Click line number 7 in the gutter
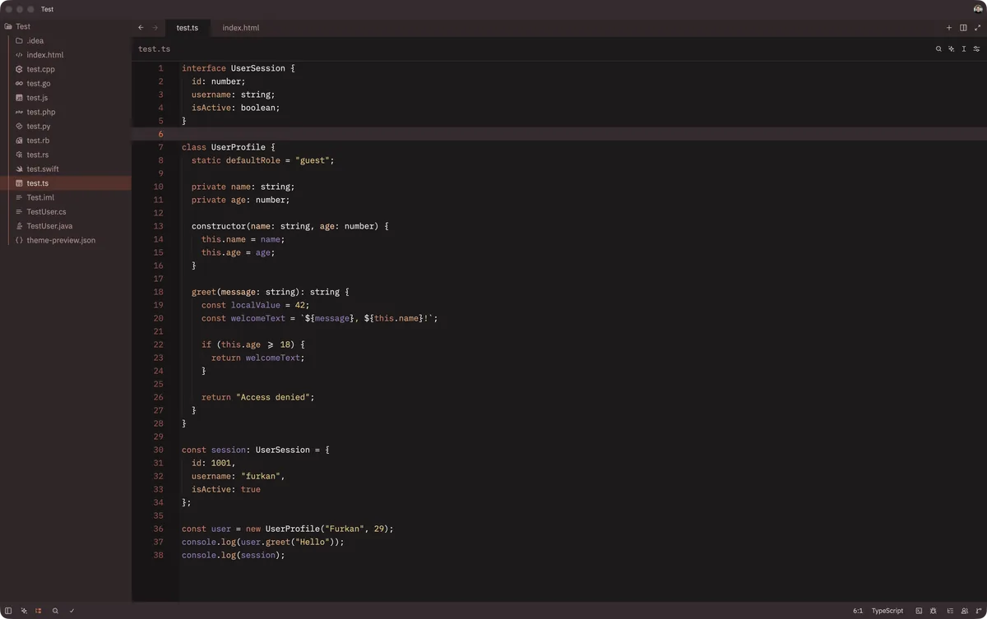This screenshot has height=619, width=987. 160,147
